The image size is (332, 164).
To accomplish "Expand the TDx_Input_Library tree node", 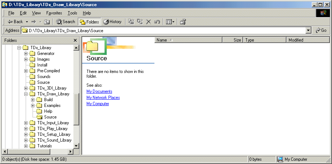I will [x=26, y=123].
